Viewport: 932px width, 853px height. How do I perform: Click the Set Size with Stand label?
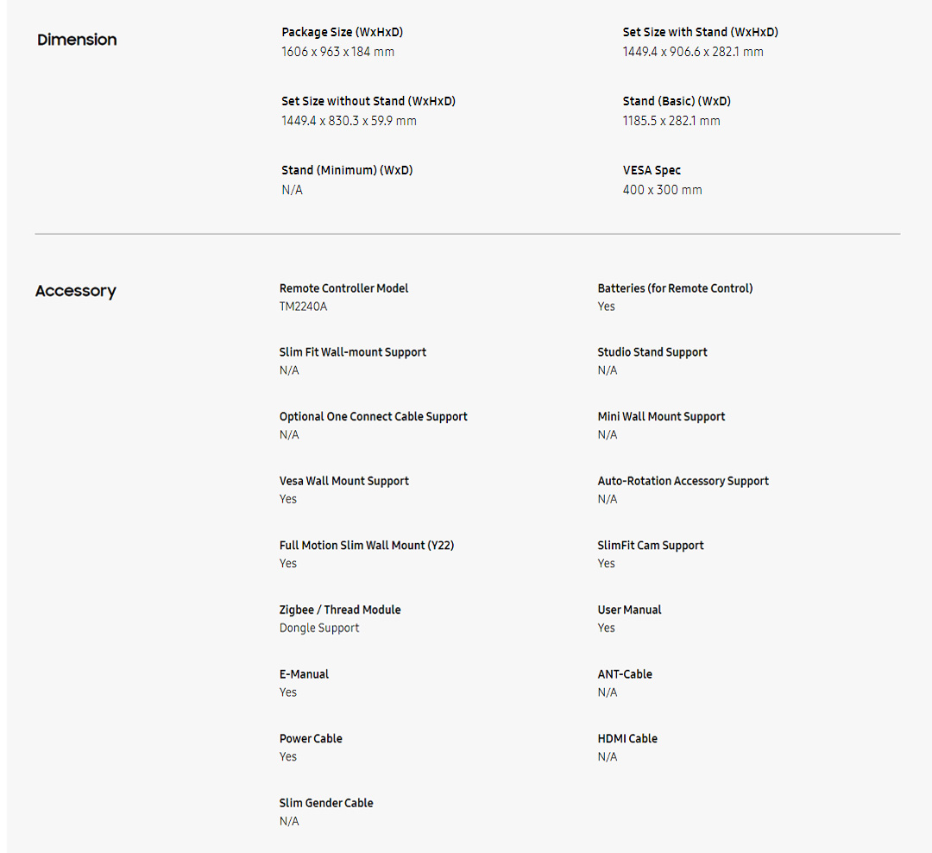coord(700,32)
